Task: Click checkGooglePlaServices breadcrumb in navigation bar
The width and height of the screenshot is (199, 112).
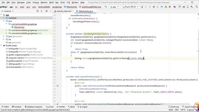Action: [90, 7]
